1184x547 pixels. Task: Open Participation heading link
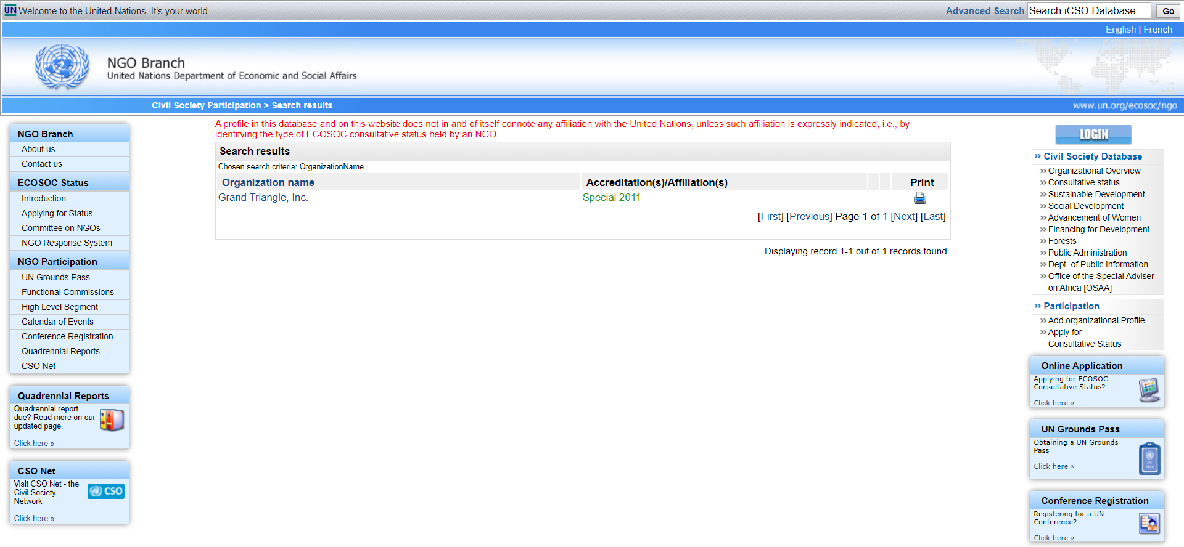coord(1071,306)
